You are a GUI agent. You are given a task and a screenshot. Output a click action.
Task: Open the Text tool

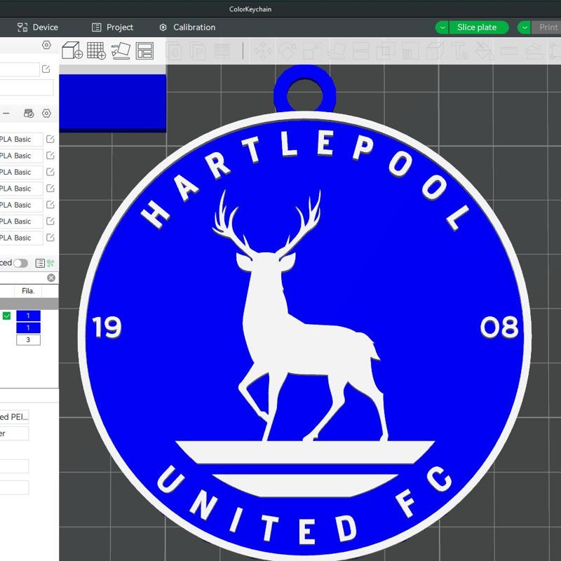tap(459, 50)
